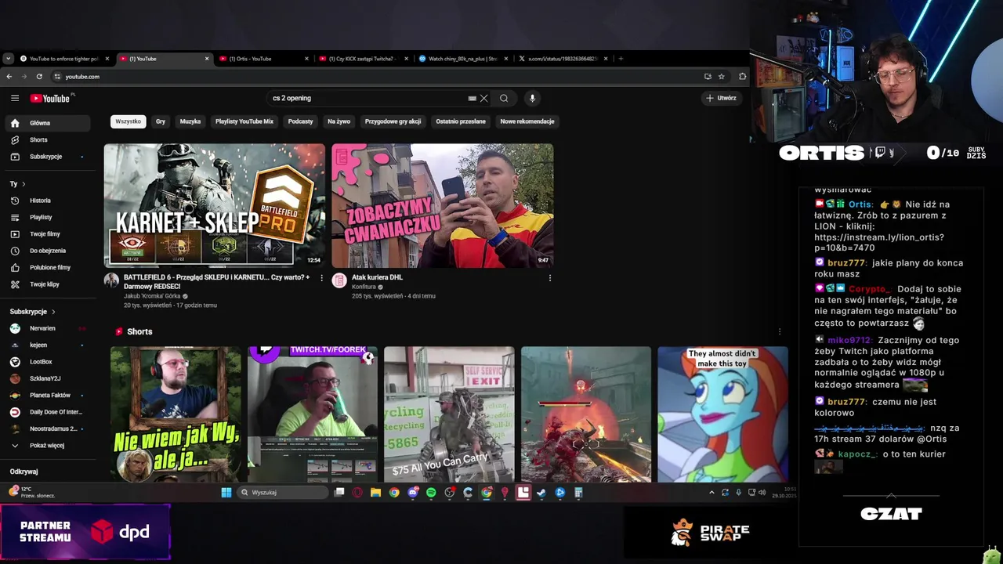The image size is (1003, 564).
Task: Open Polubione filmy liked videos
Action: (x=47, y=267)
